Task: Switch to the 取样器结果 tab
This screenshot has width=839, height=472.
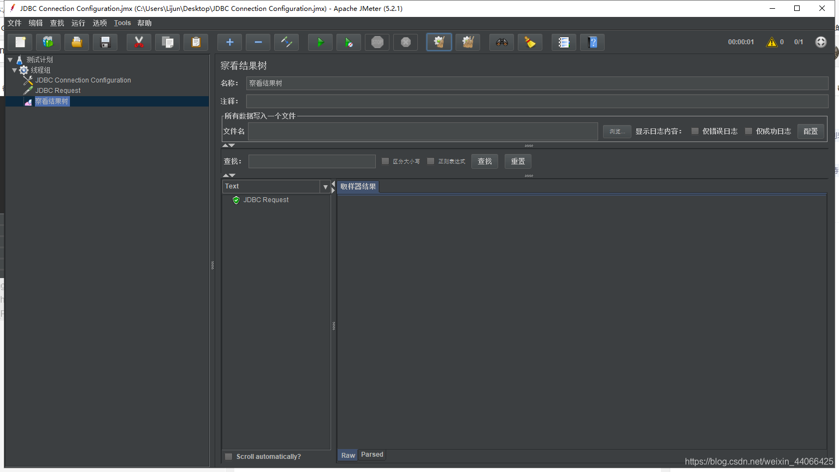Action: point(358,187)
